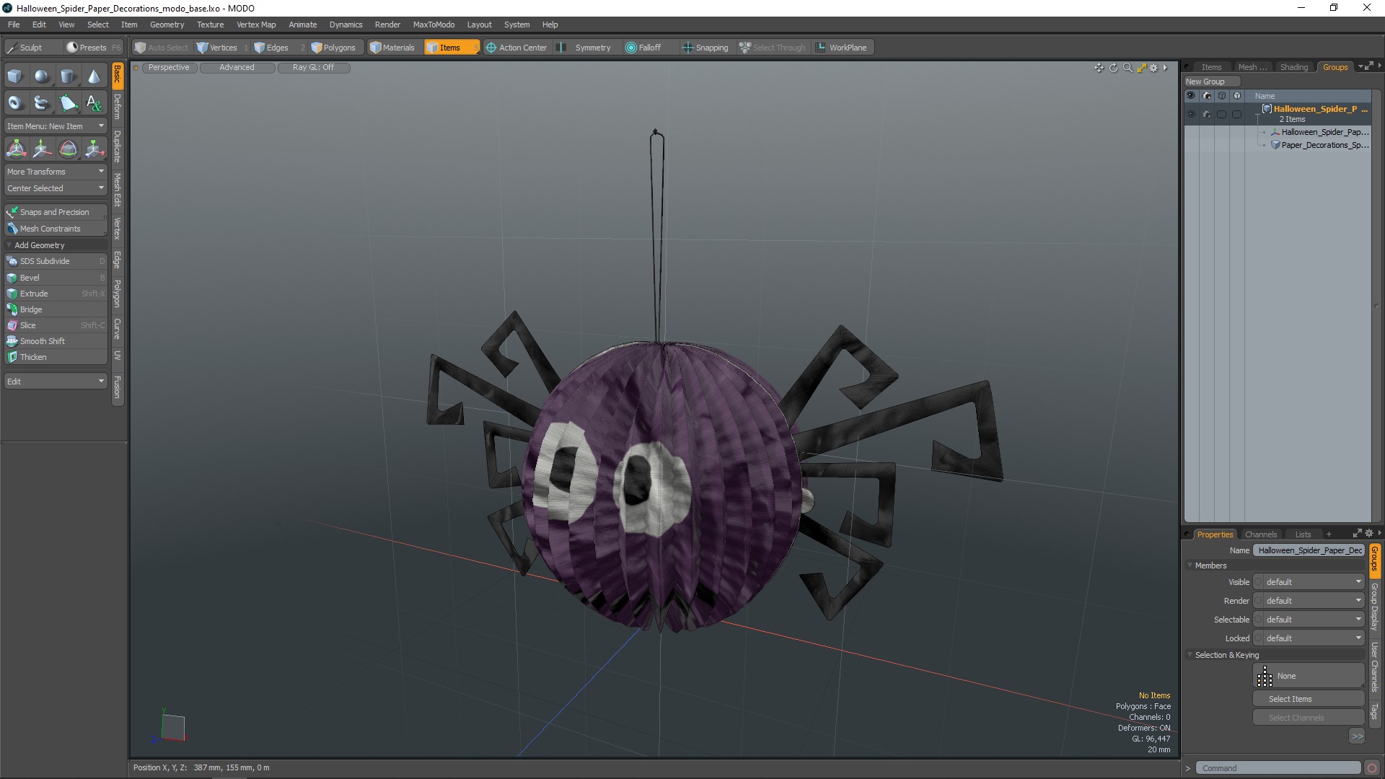The height and width of the screenshot is (779, 1385).
Task: Click the Bevel tool
Action: coord(30,278)
